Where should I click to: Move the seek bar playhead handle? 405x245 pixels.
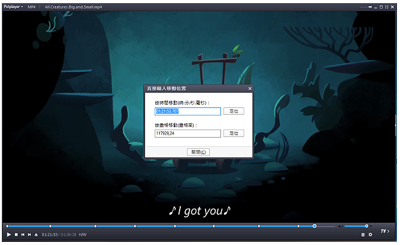click(314, 226)
